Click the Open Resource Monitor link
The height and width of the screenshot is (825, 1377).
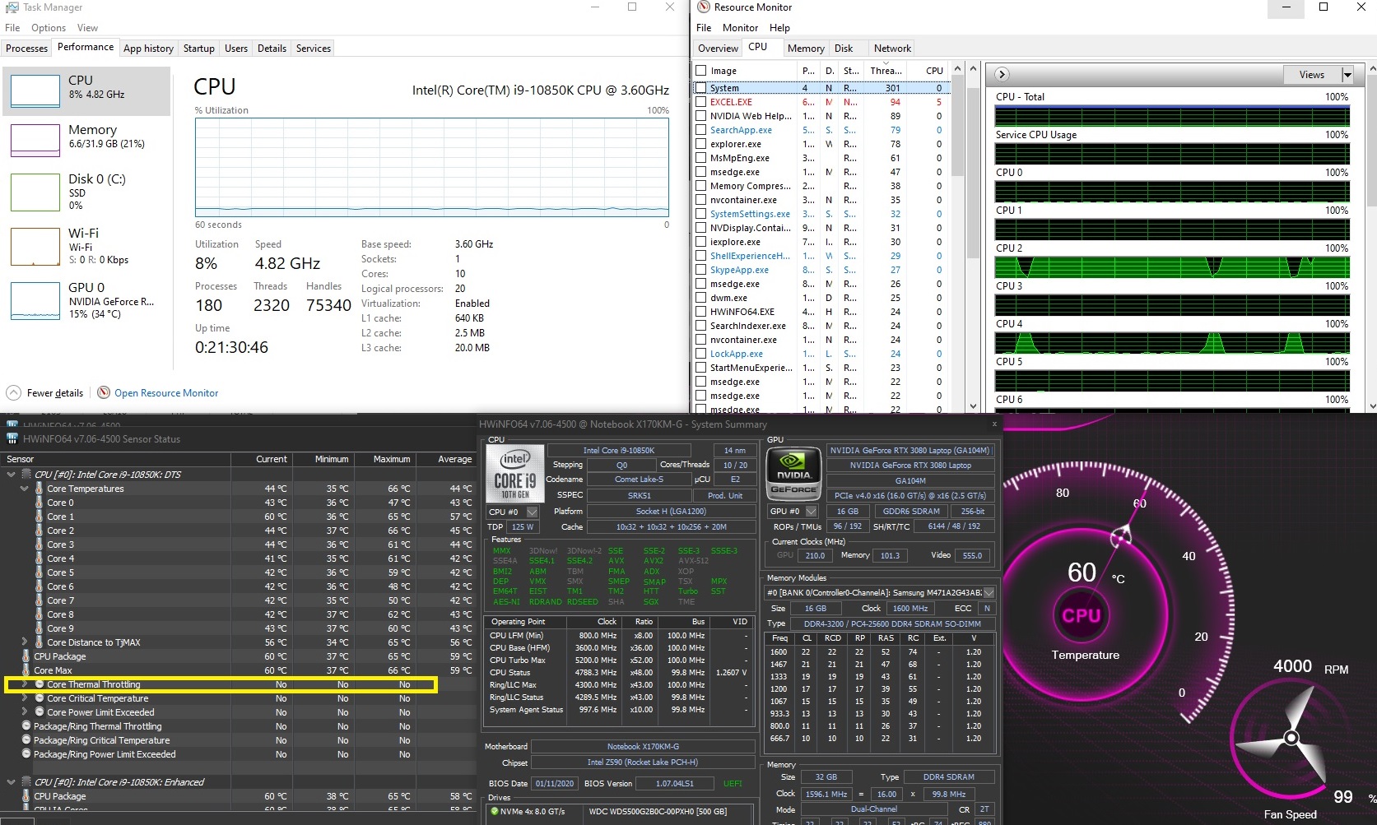pyautogui.click(x=166, y=393)
